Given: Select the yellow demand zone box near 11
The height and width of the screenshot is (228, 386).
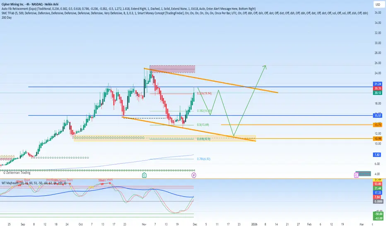Looking at the screenshot, I should [x=165, y=138].
